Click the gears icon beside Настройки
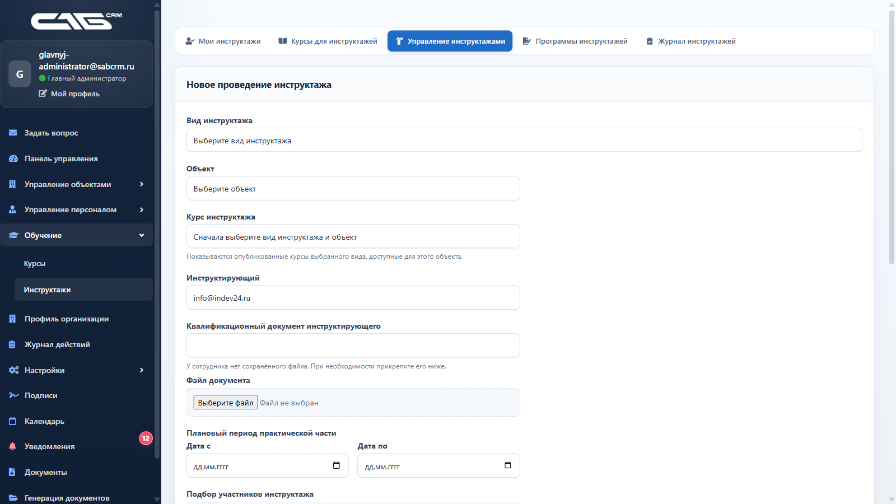 coord(13,370)
